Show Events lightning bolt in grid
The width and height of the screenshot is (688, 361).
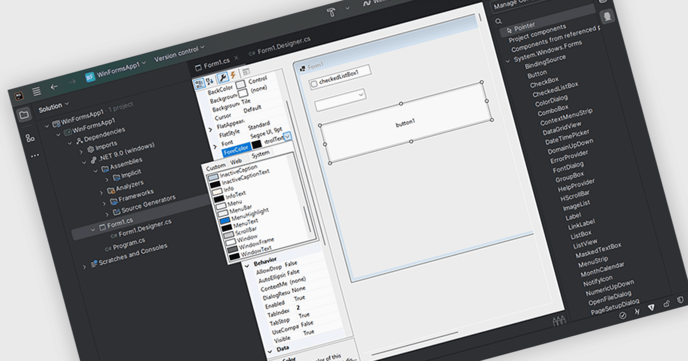pyautogui.click(x=233, y=75)
